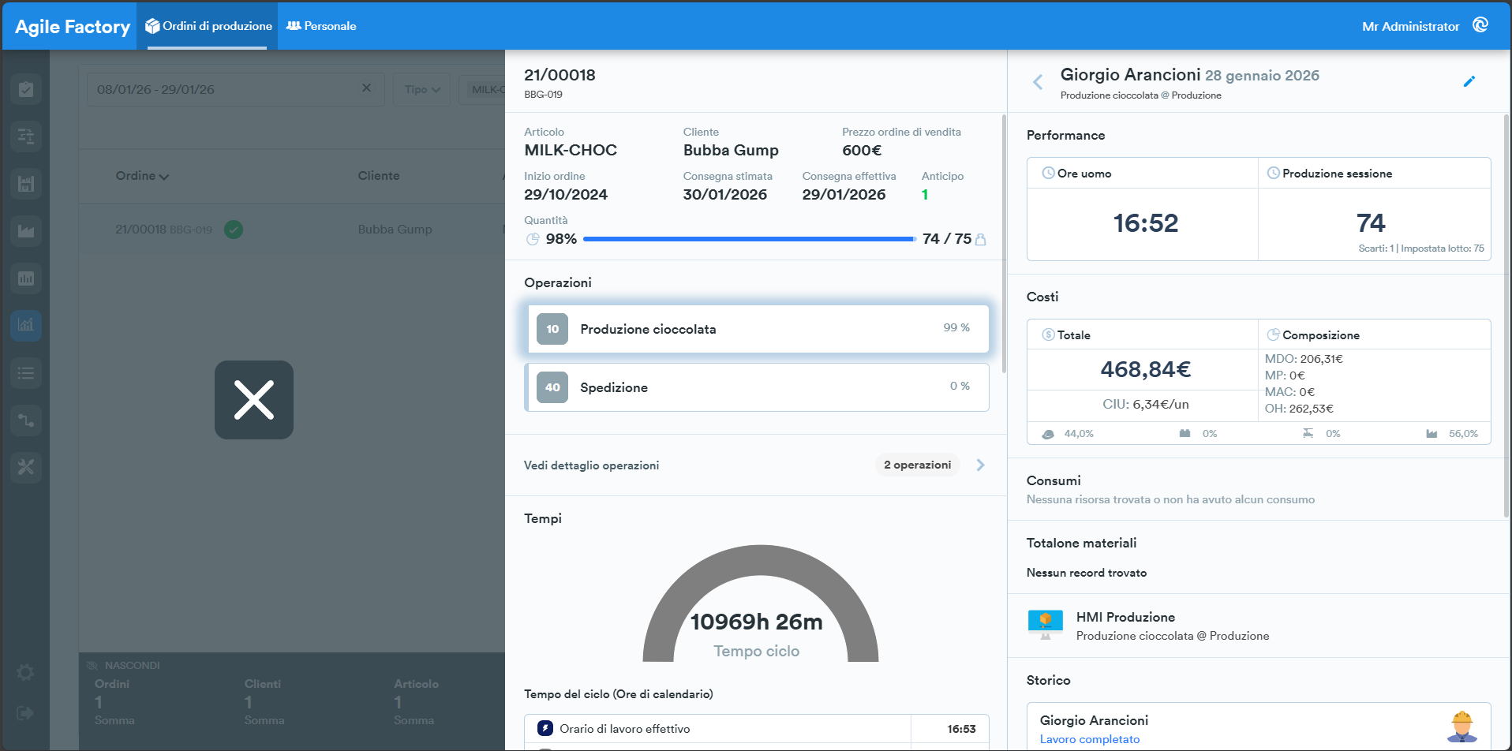Clear the date range 08/01/26 - 29/01/26
Viewport: 1512px width, 751px height.
click(366, 88)
